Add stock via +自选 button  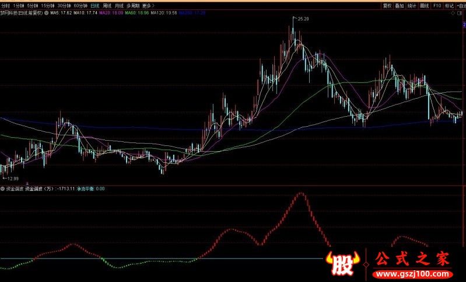[x=460, y=6]
